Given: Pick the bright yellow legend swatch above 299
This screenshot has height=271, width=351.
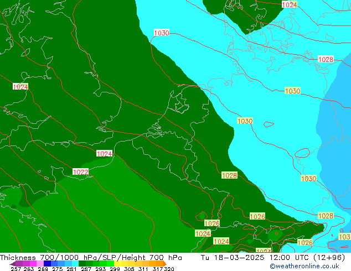Looking at the screenshot, I should (x=117, y=263).
